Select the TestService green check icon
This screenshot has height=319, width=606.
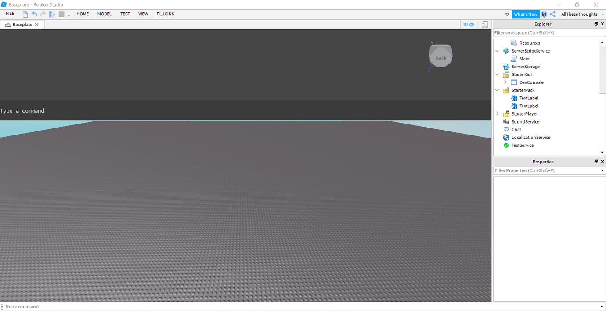pyautogui.click(x=506, y=145)
